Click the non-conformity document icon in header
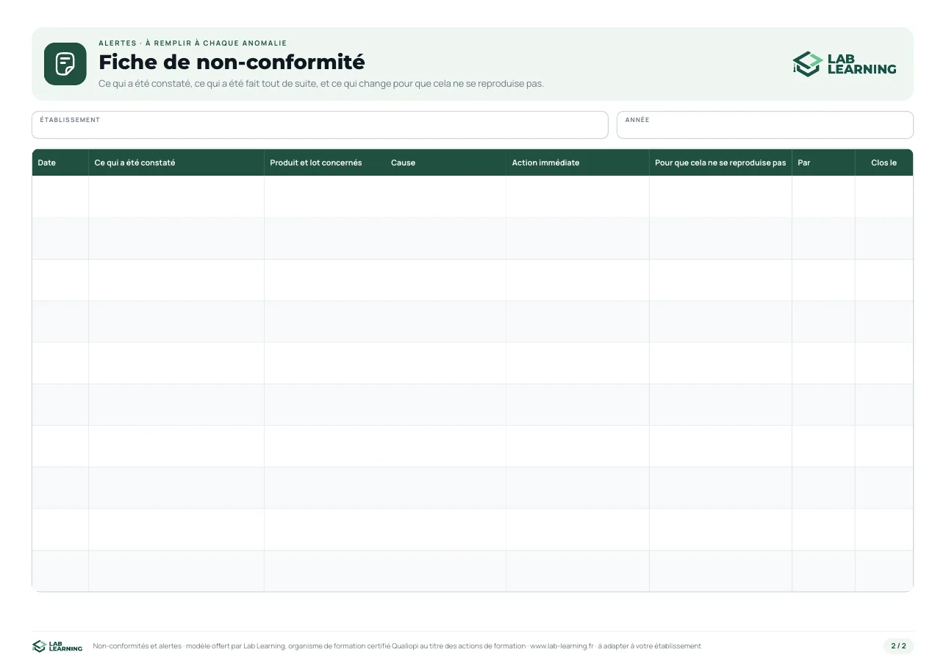The width and height of the screenshot is (946, 669). coord(65,64)
